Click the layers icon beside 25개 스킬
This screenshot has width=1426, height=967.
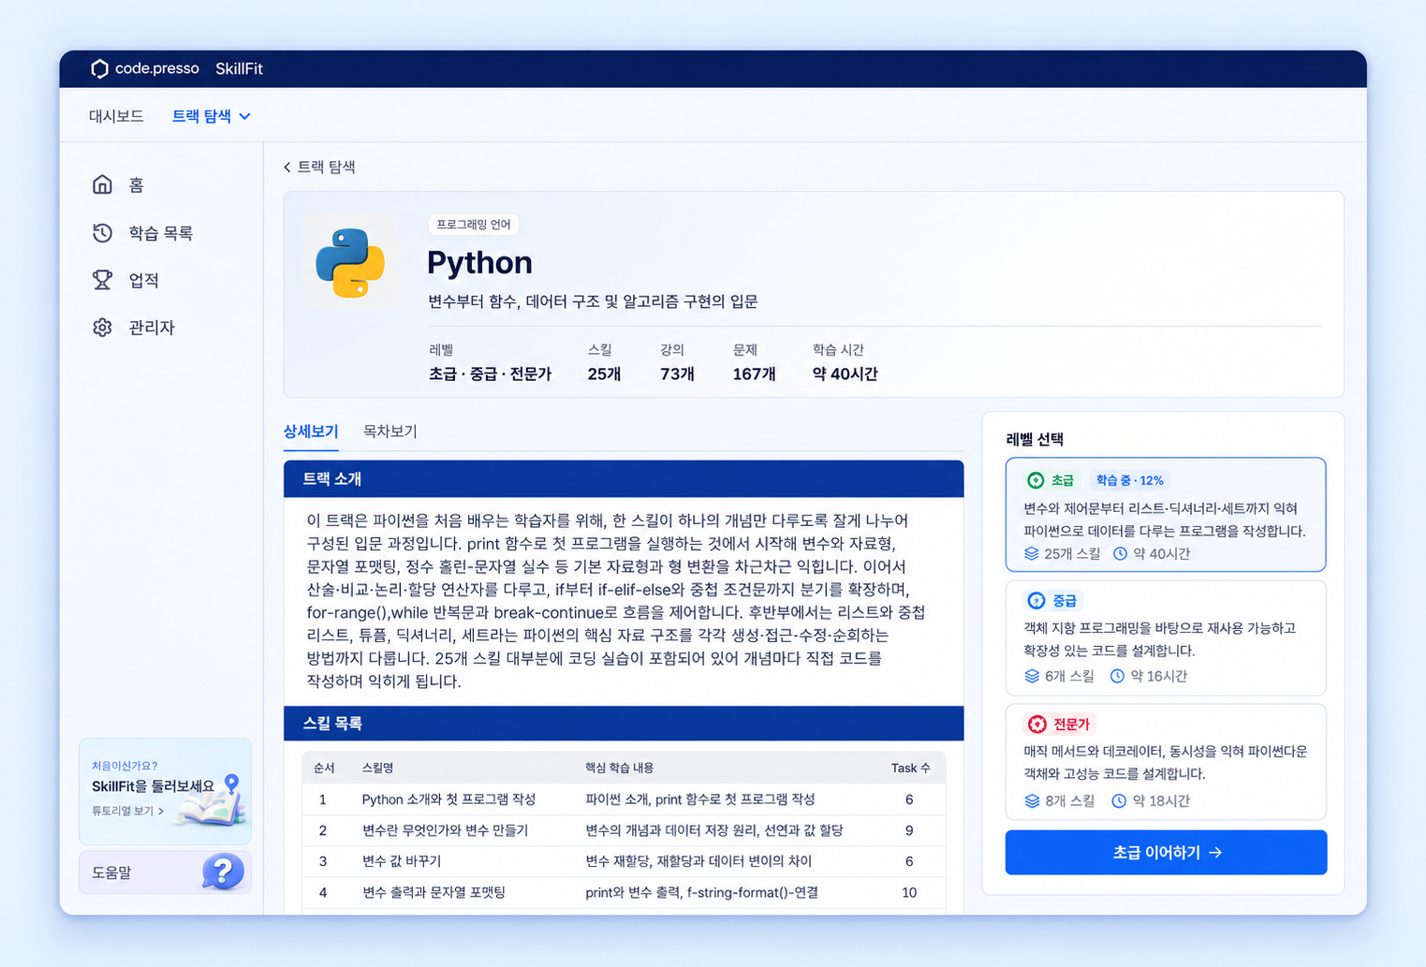pyautogui.click(x=1032, y=553)
